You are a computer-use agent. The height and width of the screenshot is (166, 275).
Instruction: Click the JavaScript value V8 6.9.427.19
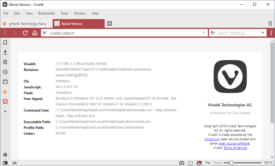tap(67, 87)
